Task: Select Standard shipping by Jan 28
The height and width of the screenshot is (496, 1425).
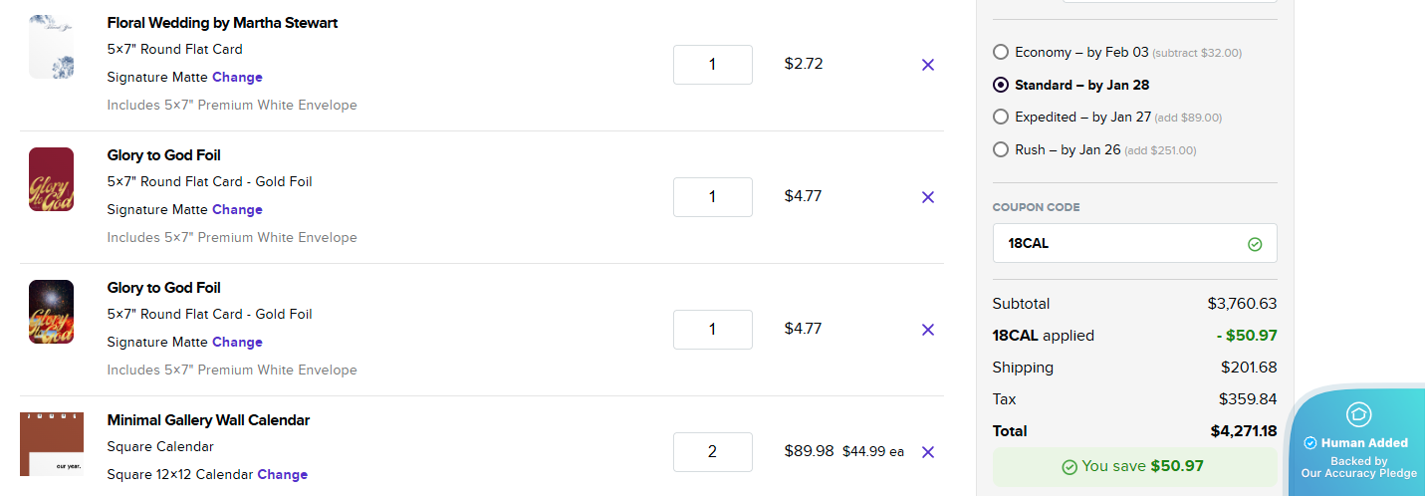Action: click(1001, 85)
